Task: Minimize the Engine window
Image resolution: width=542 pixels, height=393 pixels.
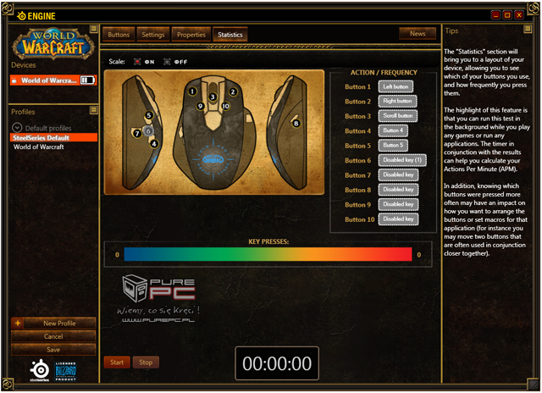Action: click(x=495, y=15)
